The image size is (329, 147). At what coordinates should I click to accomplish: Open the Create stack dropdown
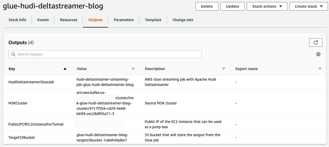(x=309, y=6)
